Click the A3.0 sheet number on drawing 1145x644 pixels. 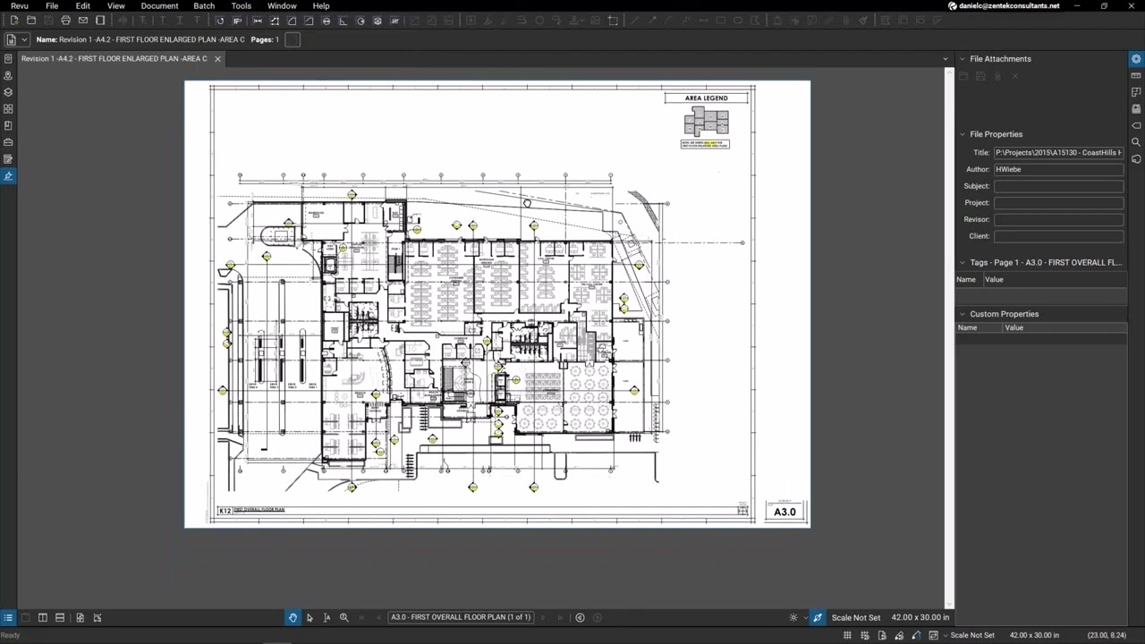(785, 512)
